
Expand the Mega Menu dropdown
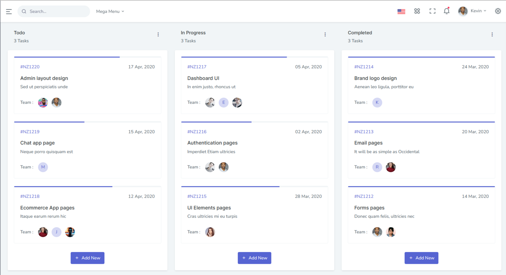pos(110,12)
